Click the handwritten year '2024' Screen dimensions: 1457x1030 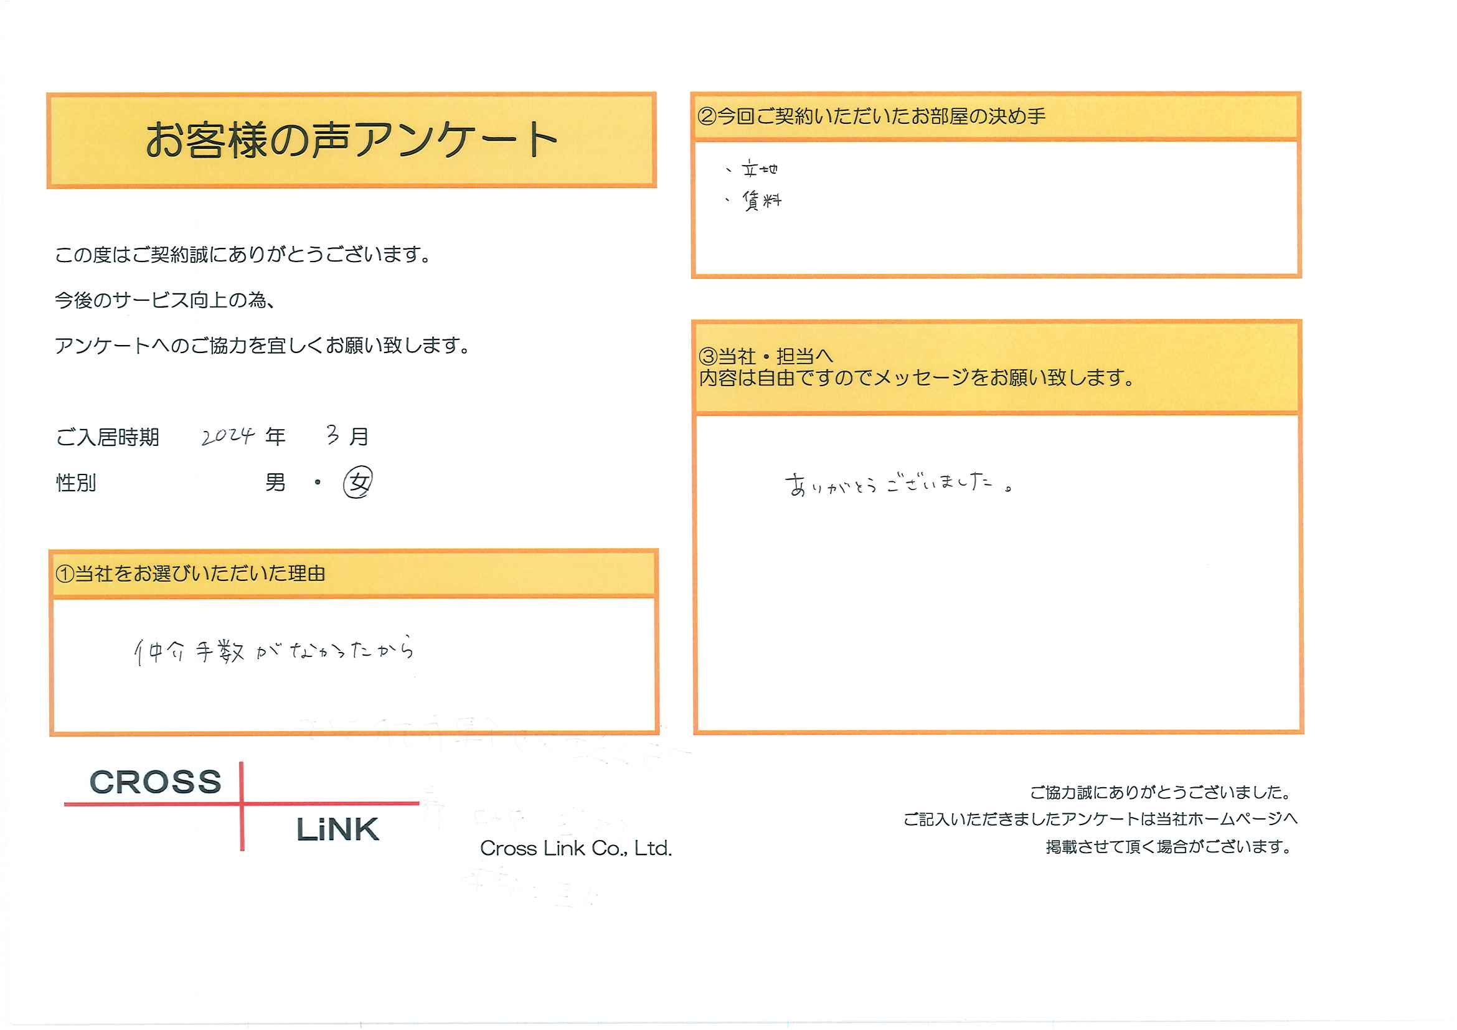coord(228,435)
